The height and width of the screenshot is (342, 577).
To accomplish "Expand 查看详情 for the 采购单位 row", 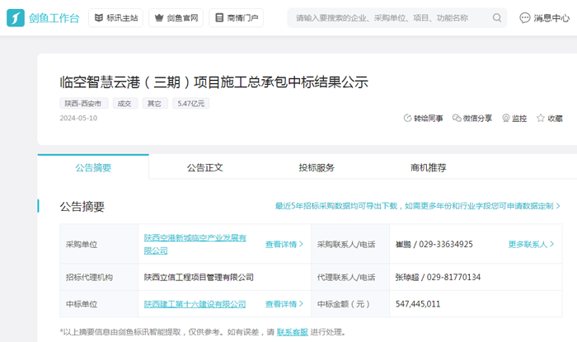I will click(284, 245).
